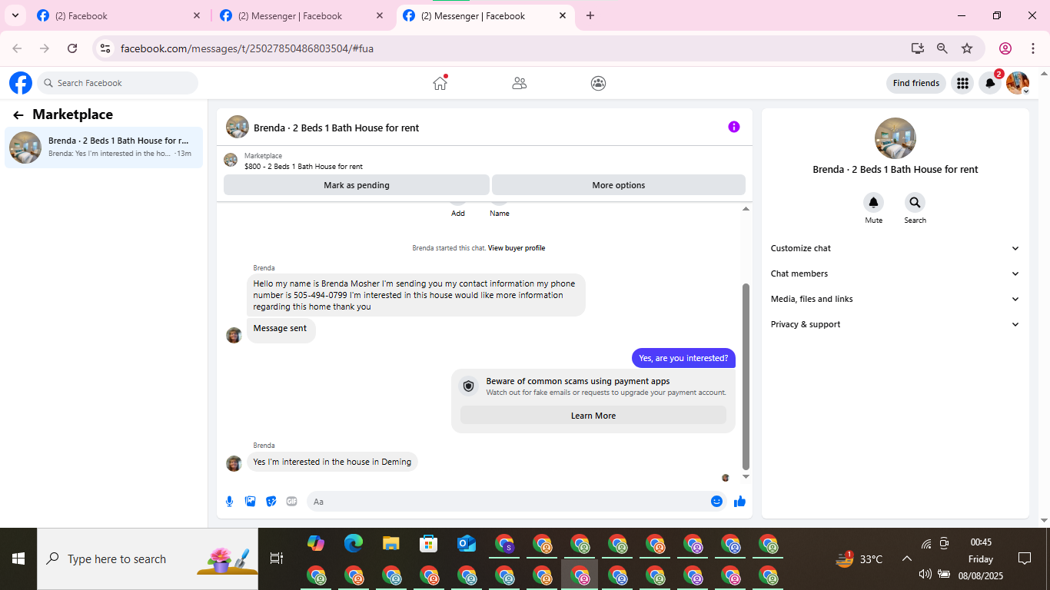
Task: Open the Friends icon in top navigation
Action: tap(519, 83)
